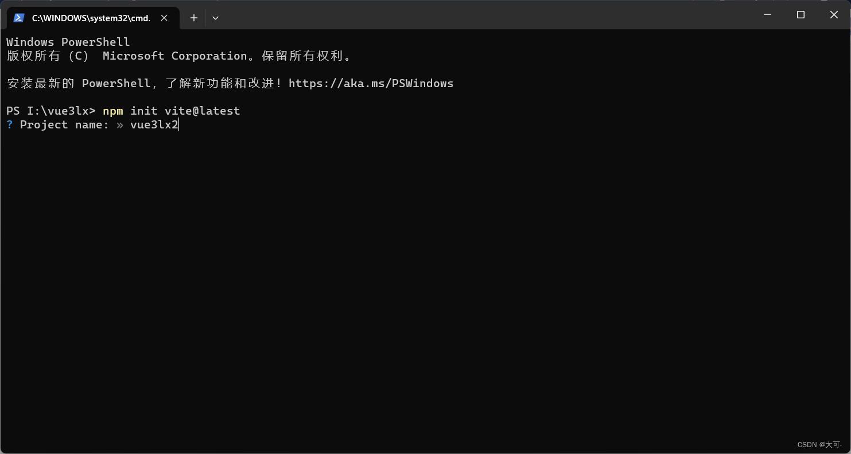Click the question mark prompt indicator

point(9,124)
